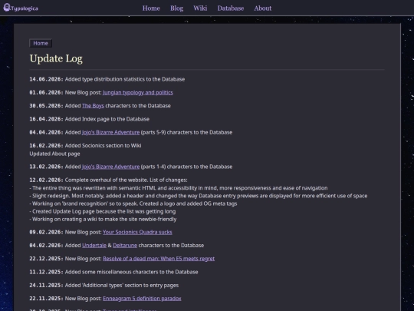This screenshot has width=414, height=311.
Task: Click the Typologica logo icon
Action: click(x=7, y=8)
